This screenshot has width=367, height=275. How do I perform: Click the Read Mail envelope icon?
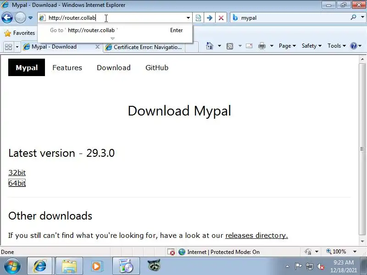(249, 46)
